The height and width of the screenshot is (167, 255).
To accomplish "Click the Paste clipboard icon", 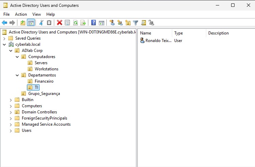I will tap(49, 23).
